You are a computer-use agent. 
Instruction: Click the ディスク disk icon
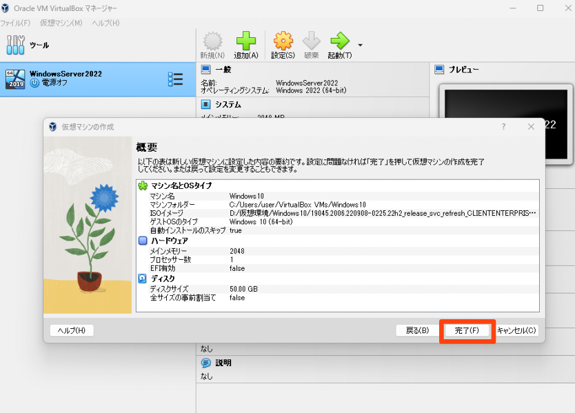click(142, 279)
